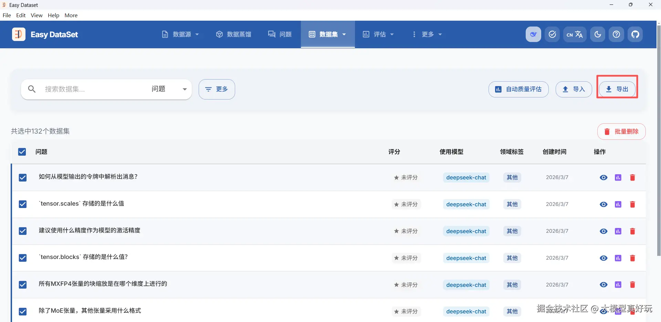Open the Help menu

point(53,15)
